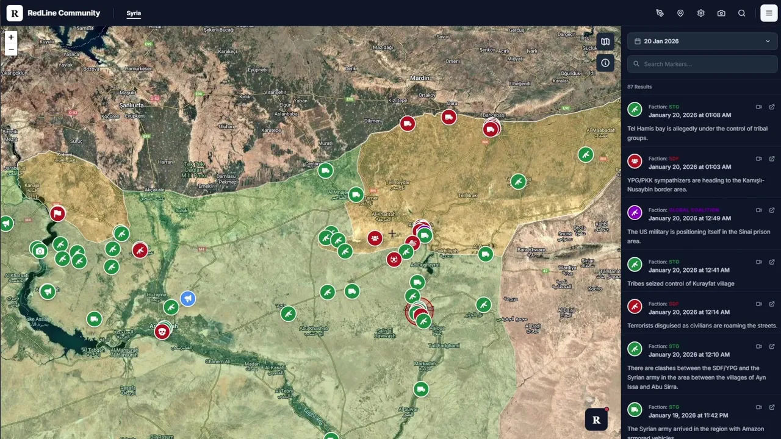Image resolution: width=781 pixels, height=439 pixels.
Task: Zoom in the map with plus button
Action: pyautogui.click(x=10, y=37)
